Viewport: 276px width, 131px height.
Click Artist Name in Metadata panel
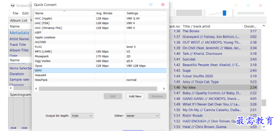pos(19,39)
